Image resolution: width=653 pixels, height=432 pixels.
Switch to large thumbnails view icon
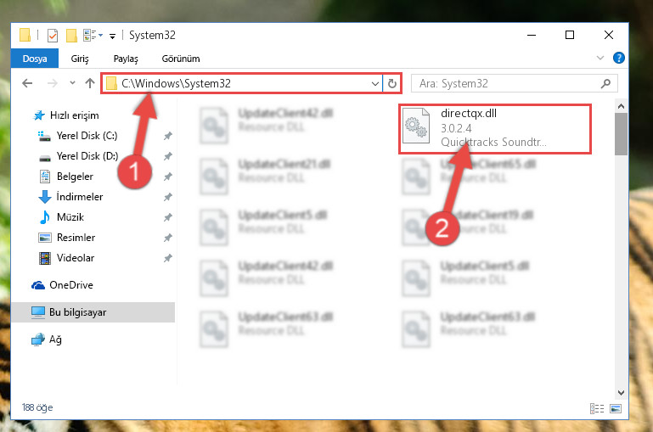tap(616, 409)
